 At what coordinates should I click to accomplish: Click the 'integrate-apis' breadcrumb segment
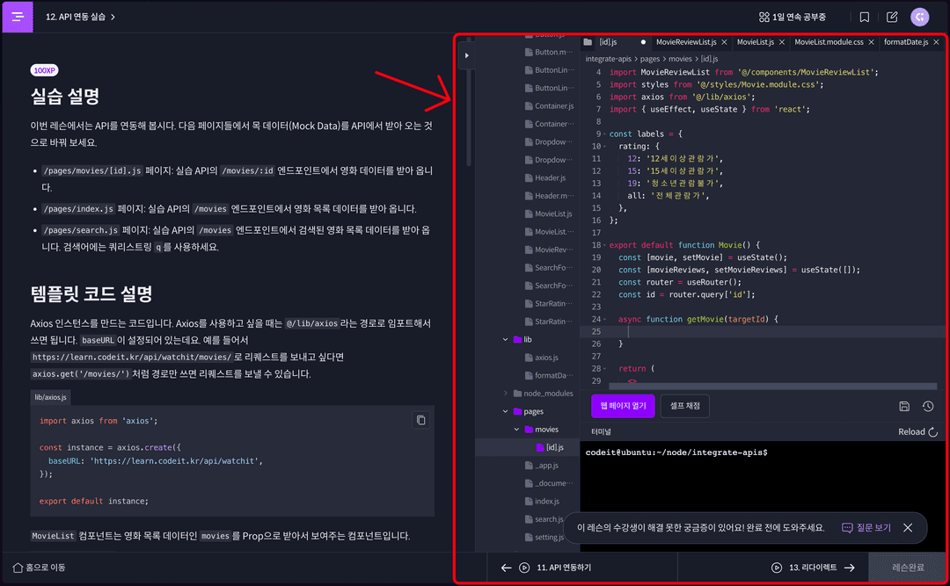coord(609,59)
